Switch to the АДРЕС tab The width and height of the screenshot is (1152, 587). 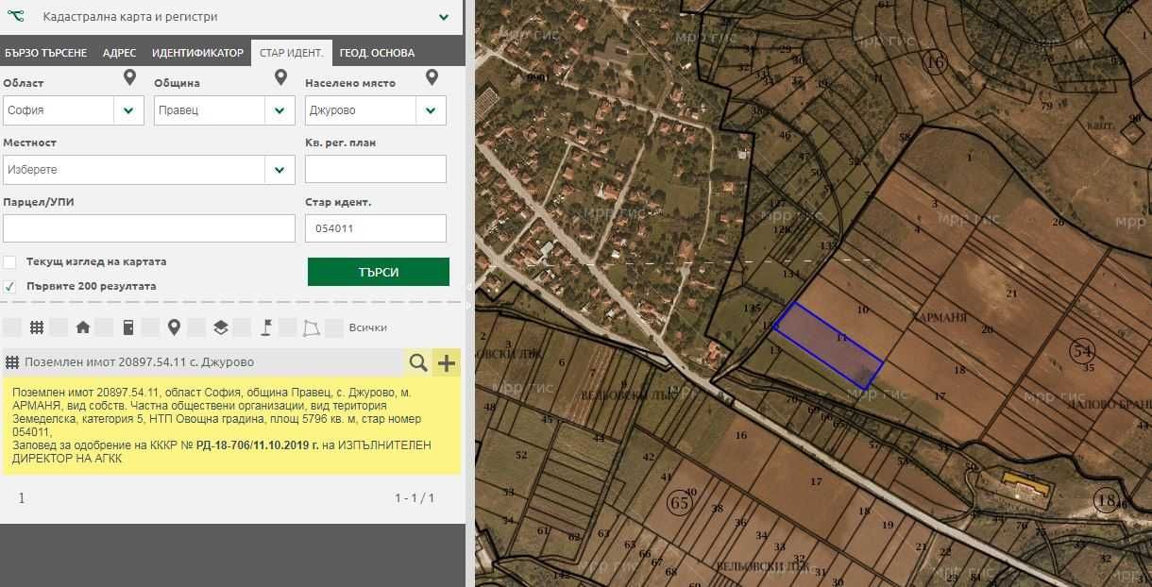click(120, 53)
